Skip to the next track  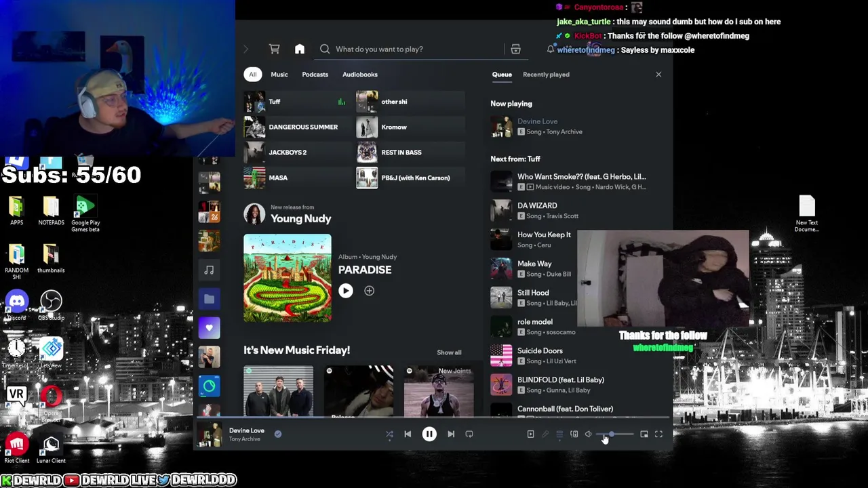(451, 434)
